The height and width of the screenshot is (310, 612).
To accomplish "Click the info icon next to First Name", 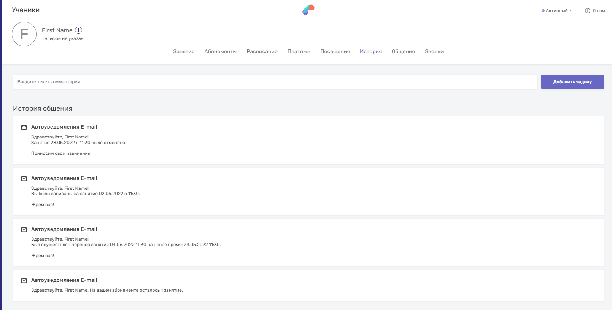I will pos(78,30).
